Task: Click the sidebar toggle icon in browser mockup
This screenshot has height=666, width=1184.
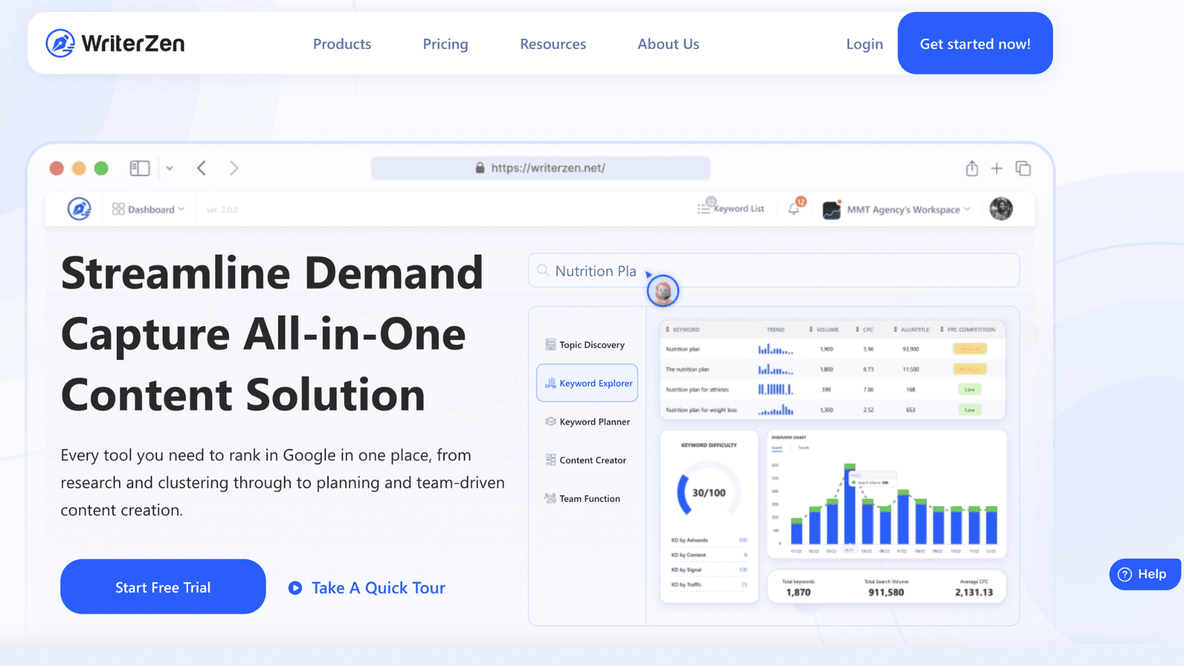Action: [140, 168]
